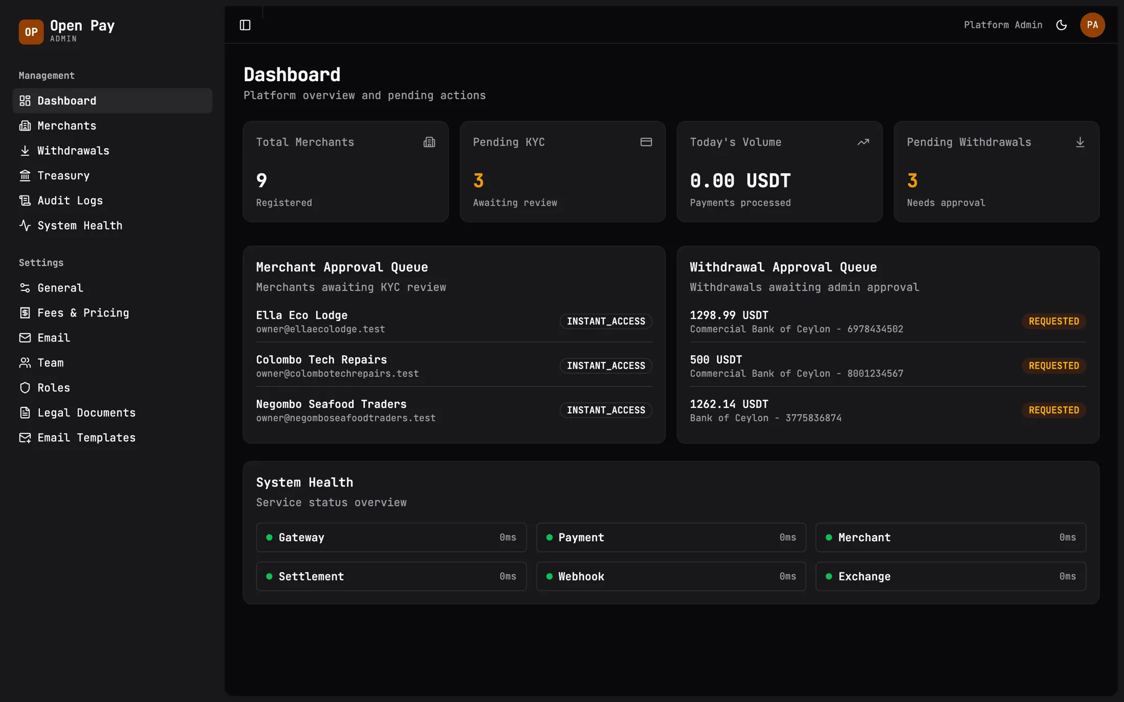Click the Treasury bank icon in sidebar
1124x702 pixels.
point(25,176)
